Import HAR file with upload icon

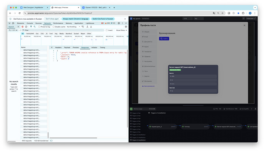pos(88,27)
